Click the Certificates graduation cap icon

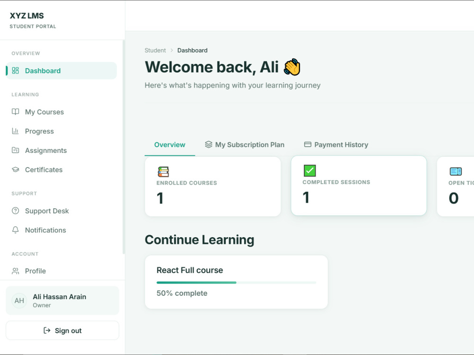pos(16,169)
